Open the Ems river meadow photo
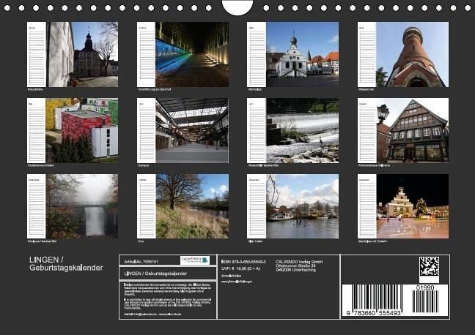 click(192, 206)
